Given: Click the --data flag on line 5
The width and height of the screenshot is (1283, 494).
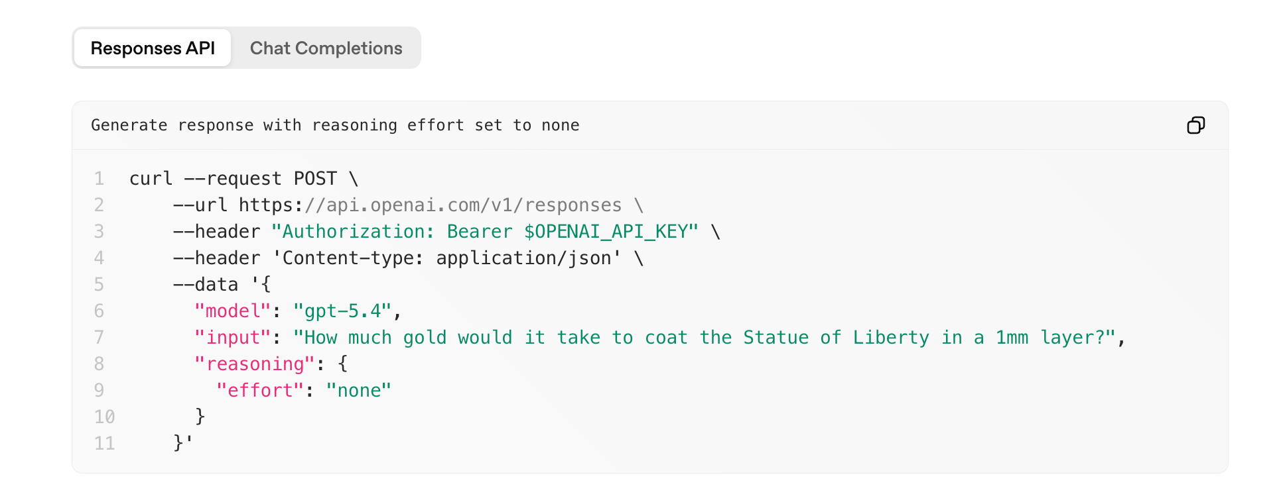Looking at the screenshot, I should coord(205,285).
